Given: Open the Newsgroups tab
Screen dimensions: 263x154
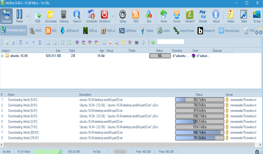Looking at the screenshot, I should tap(229, 31).
